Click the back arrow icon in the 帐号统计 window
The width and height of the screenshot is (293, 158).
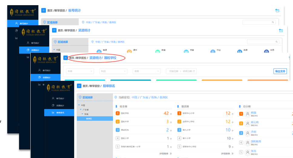pyautogui.click(x=277, y=11)
